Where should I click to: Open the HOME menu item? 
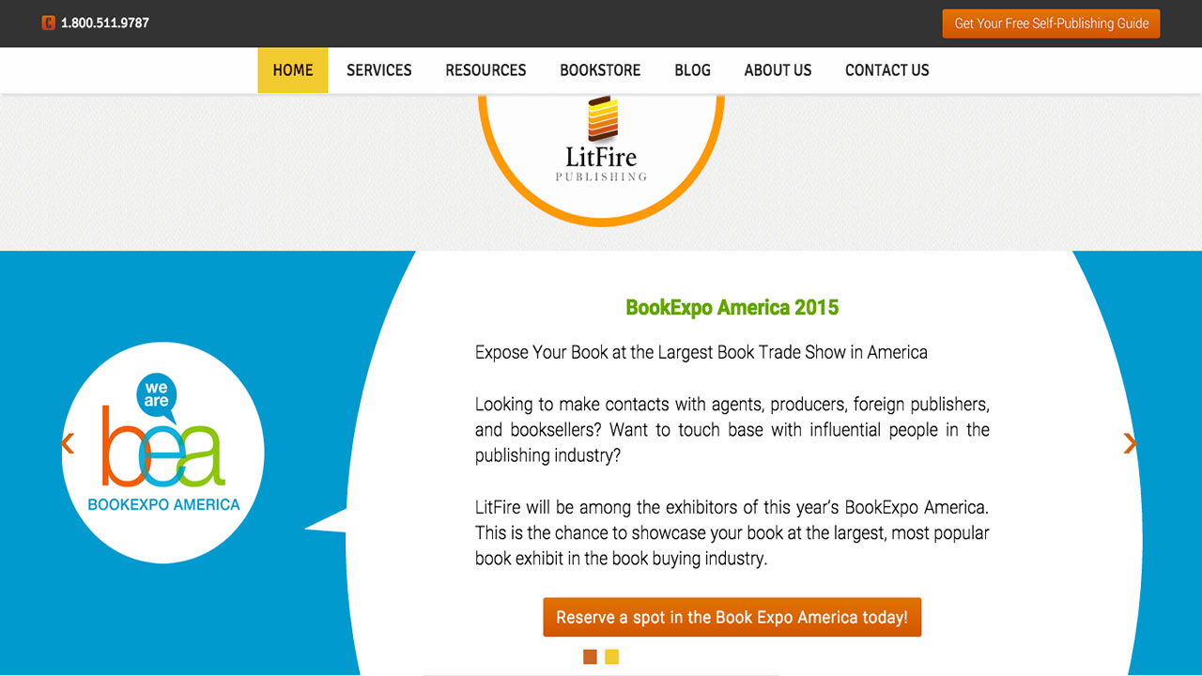click(292, 69)
